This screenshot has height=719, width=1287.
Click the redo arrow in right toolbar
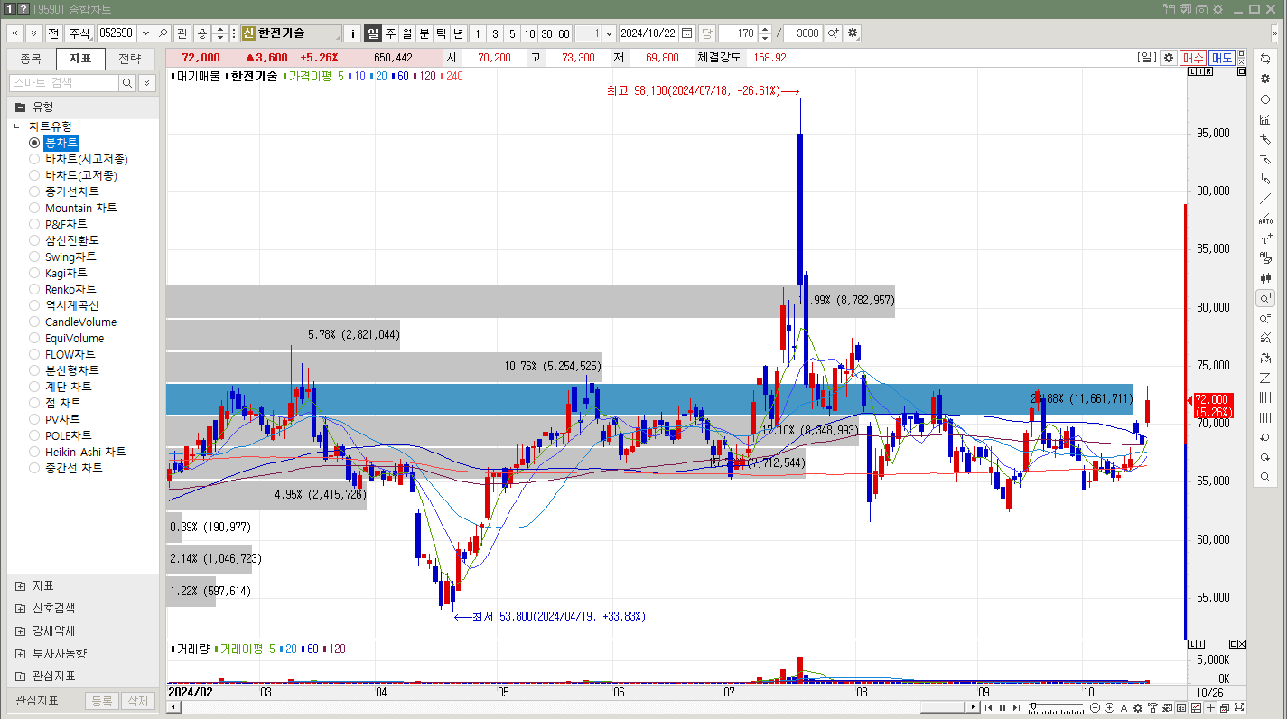(1265, 457)
